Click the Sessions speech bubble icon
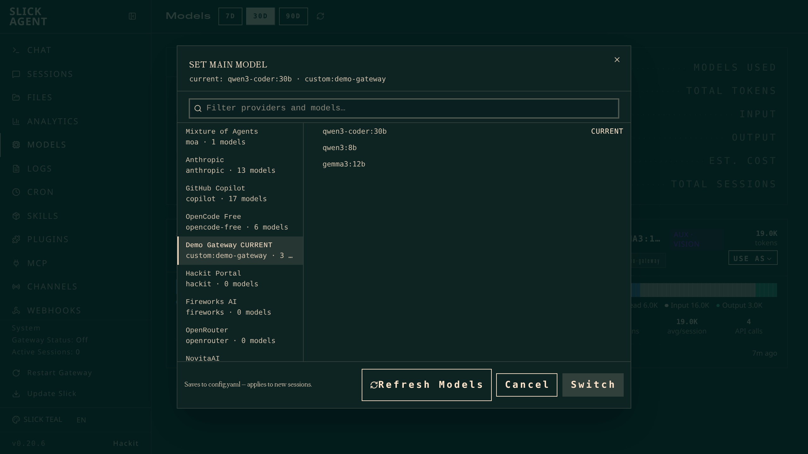This screenshot has width=808, height=454. tap(16, 74)
